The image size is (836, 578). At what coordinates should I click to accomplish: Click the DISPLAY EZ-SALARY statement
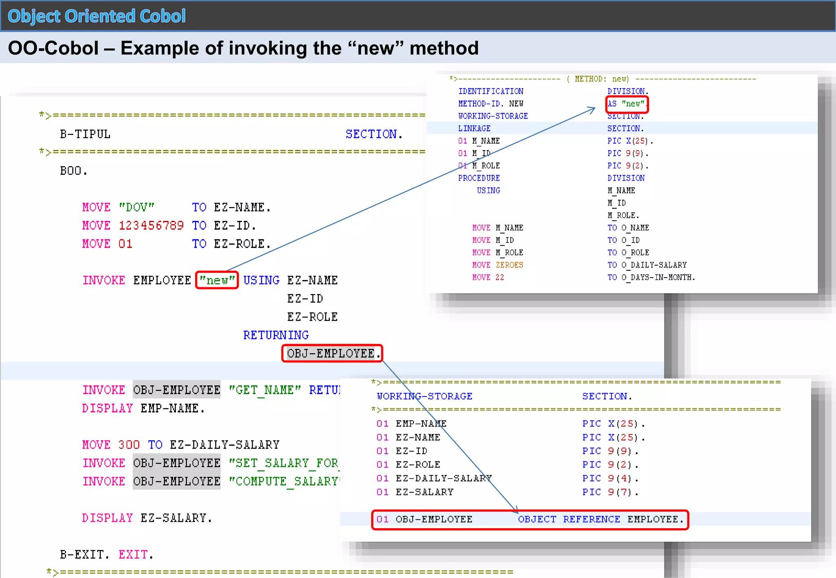(147, 518)
